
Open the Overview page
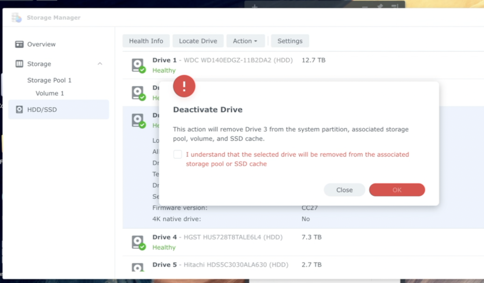pyautogui.click(x=41, y=44)
